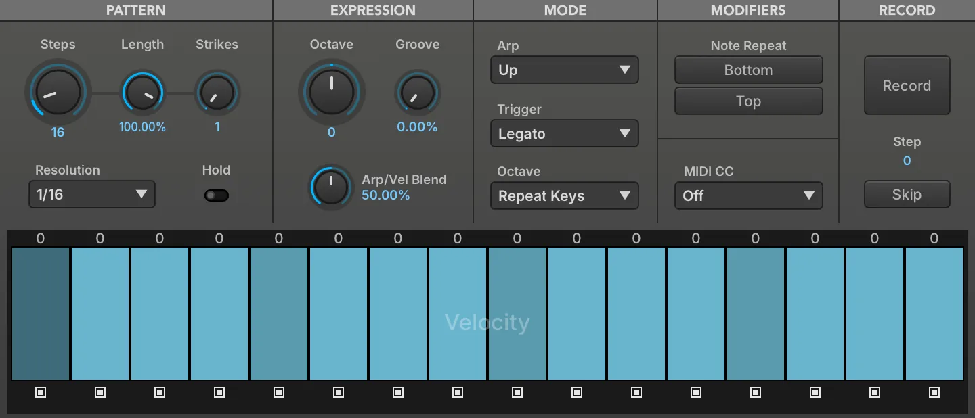Click the Top note repeat button

point(749,101)
